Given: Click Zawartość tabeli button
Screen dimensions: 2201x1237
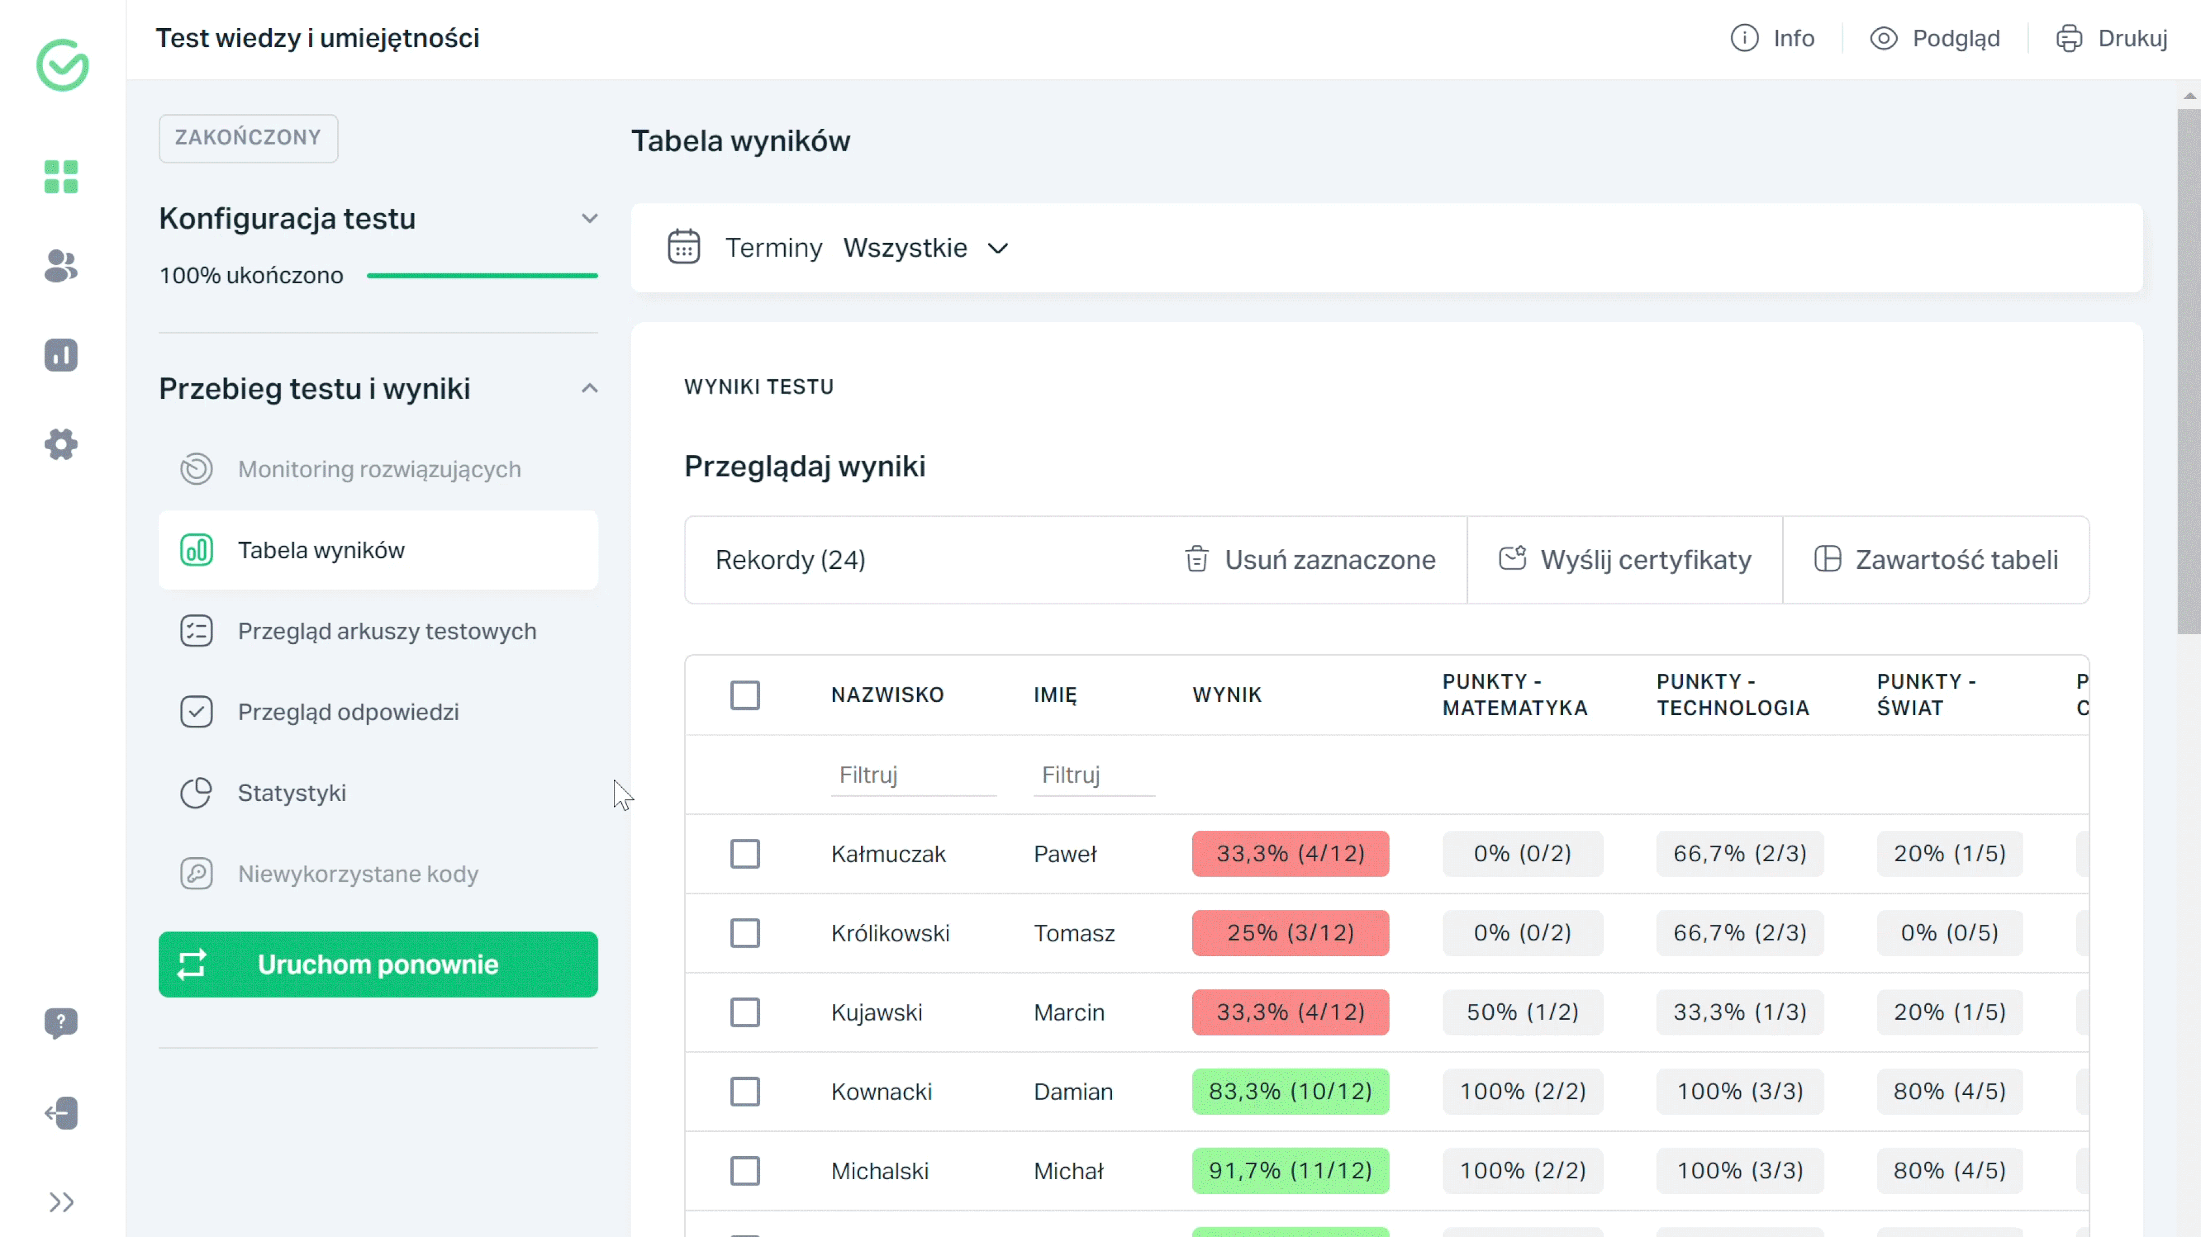Looking at the screenshot, I should (1936, 560).
